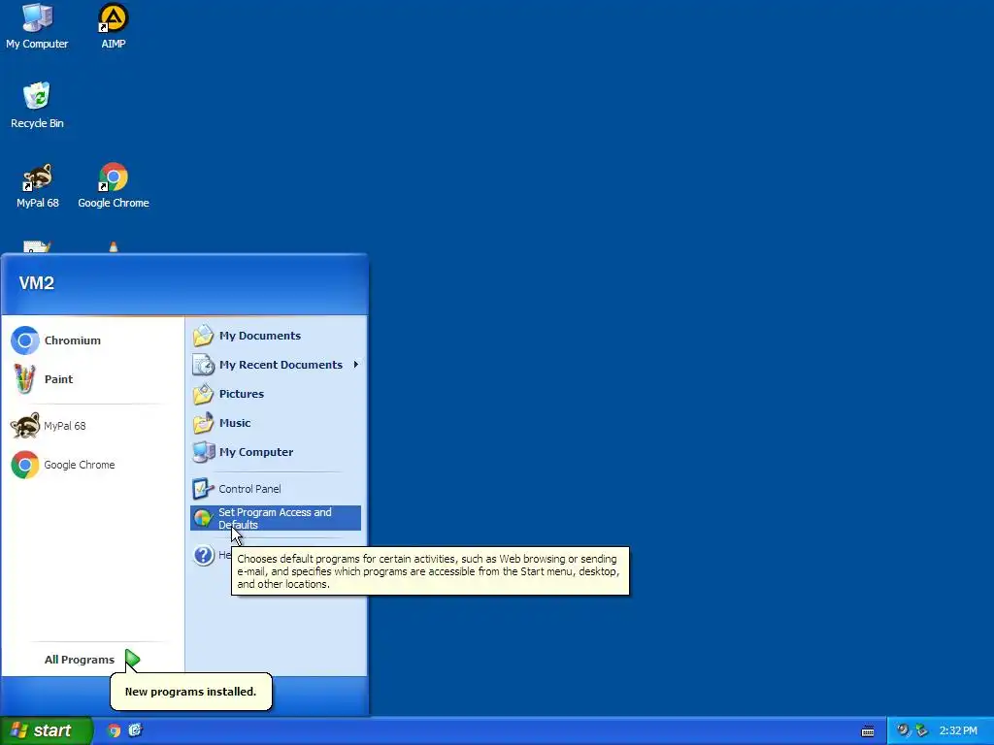
Task: Open MyPal 68 desktop shortcut
Action: click(38, 185)
